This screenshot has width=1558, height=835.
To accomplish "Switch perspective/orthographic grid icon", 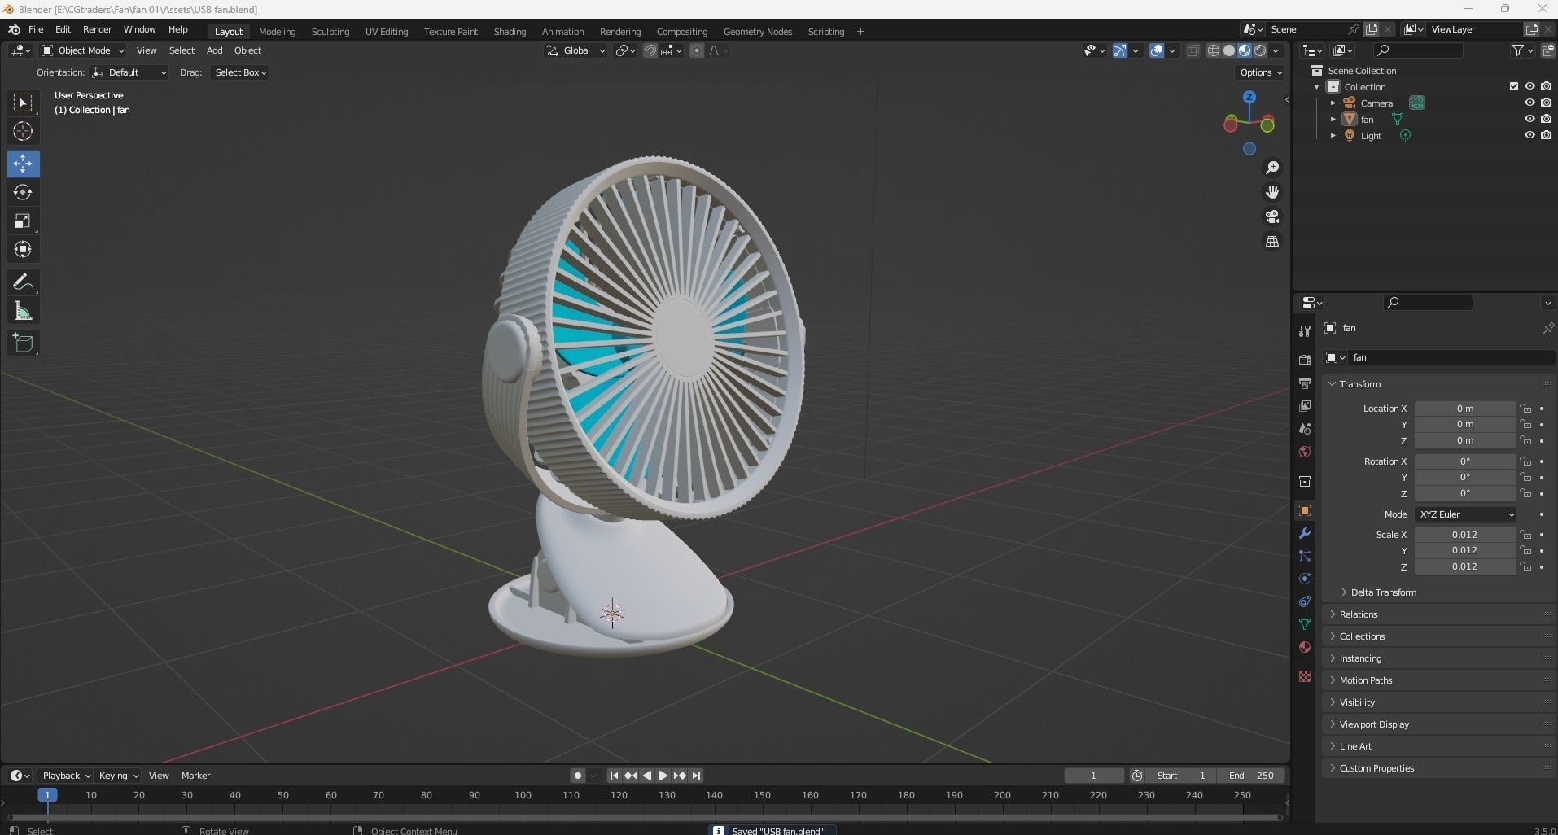I will pyautogui.click(x=1271, y=242).
